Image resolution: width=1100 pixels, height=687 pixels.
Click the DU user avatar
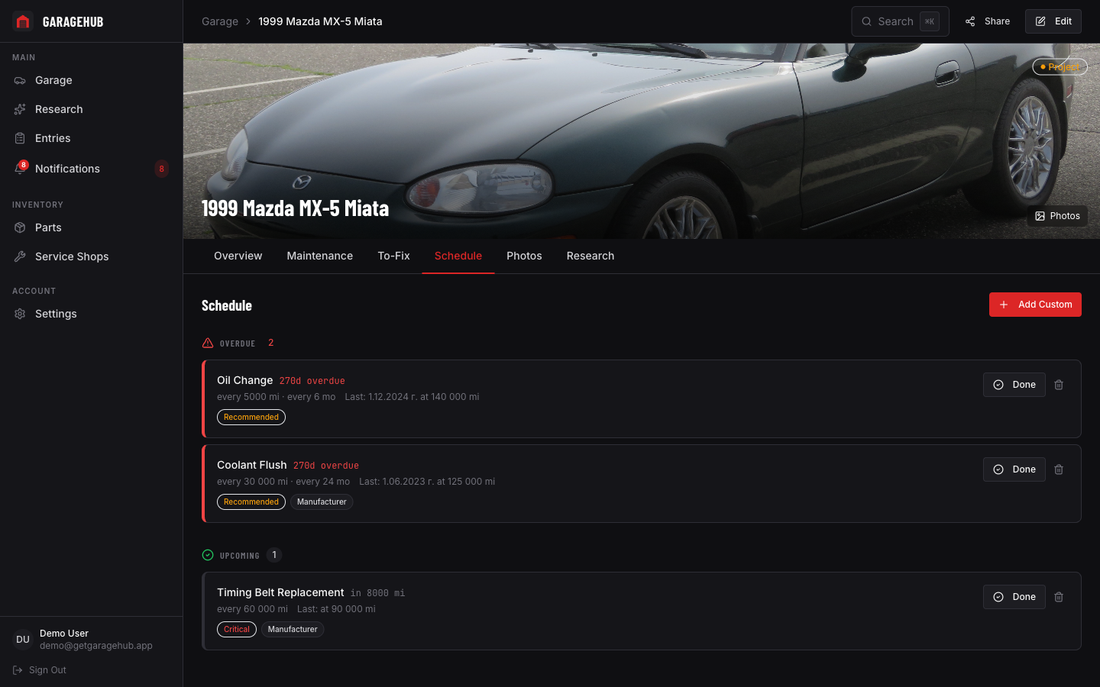tap(23, 640)
